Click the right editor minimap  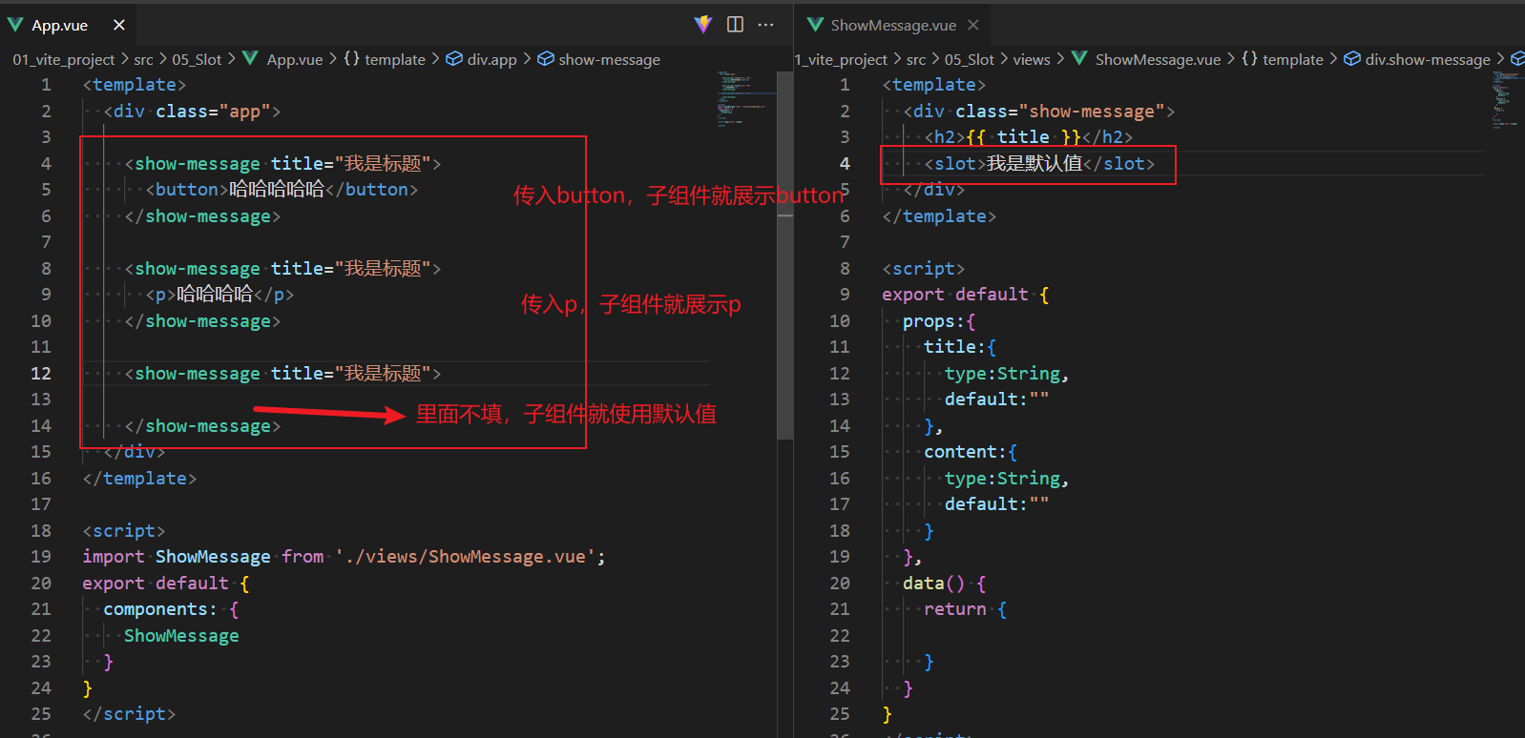[x=1506, y=99]
